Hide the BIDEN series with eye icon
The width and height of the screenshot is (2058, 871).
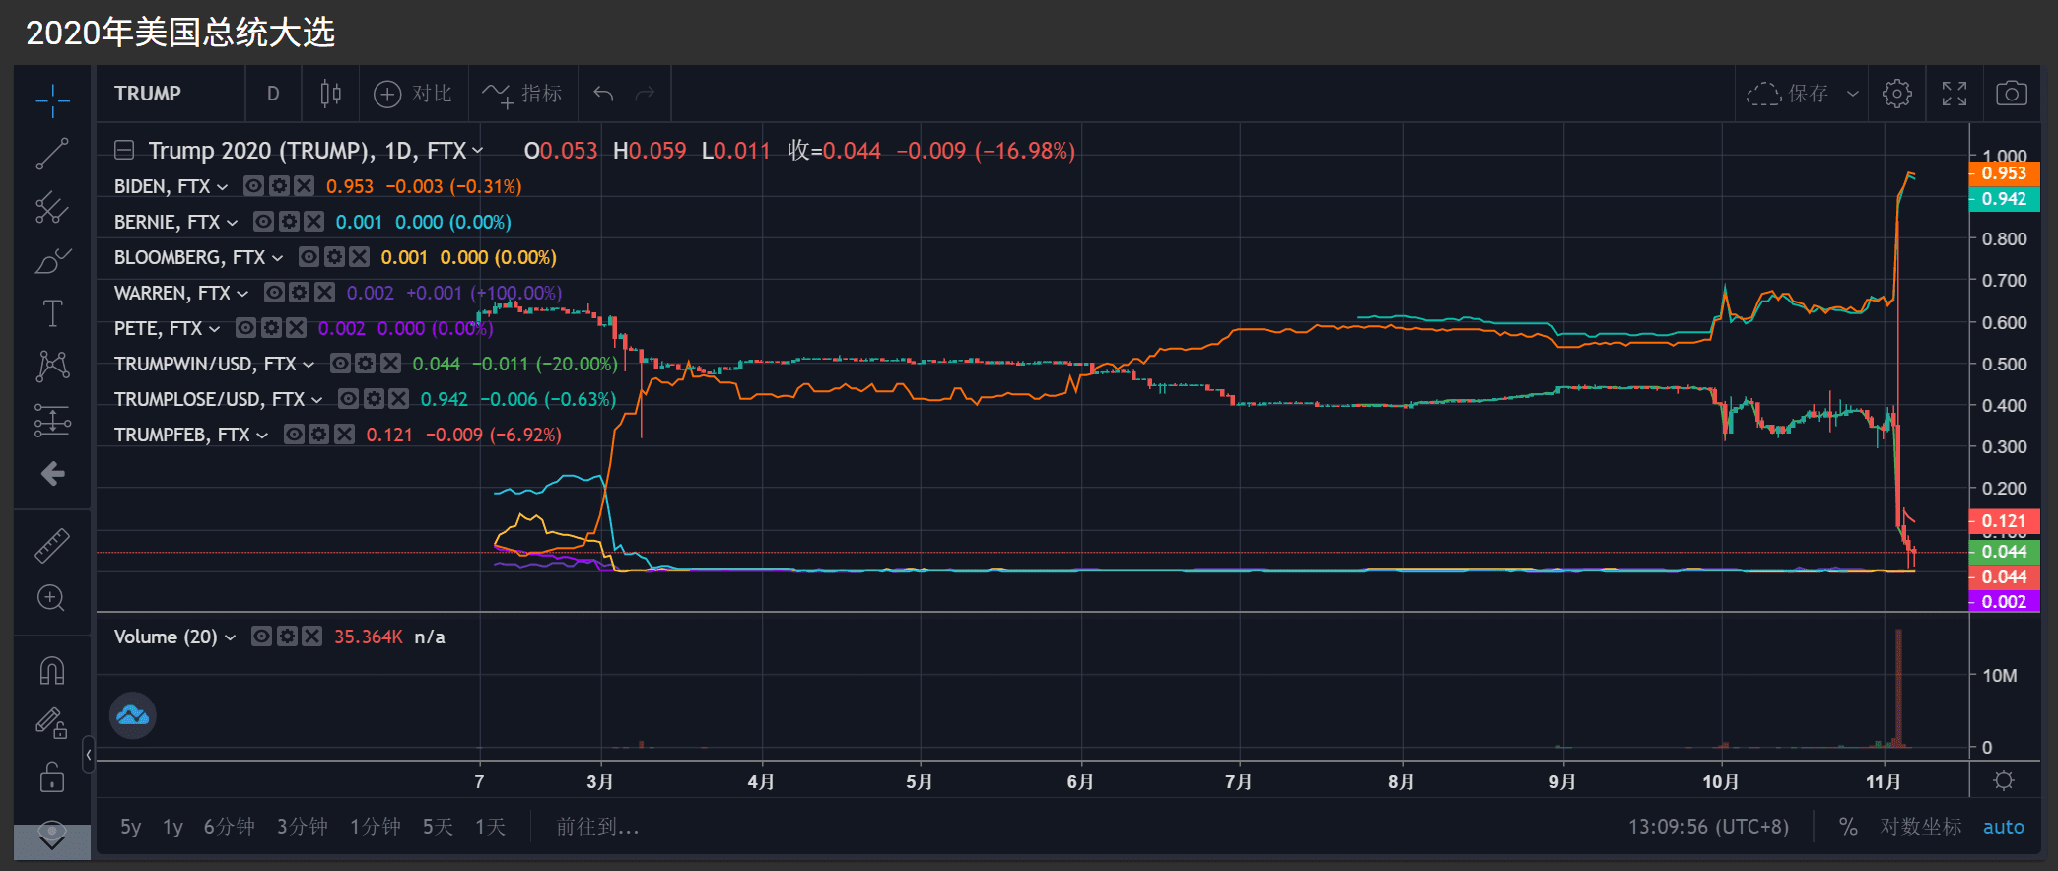(253, 186)
